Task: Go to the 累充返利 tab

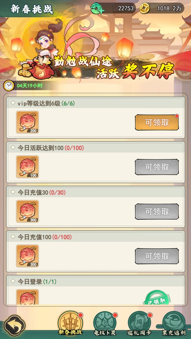Action: [174, 324]
